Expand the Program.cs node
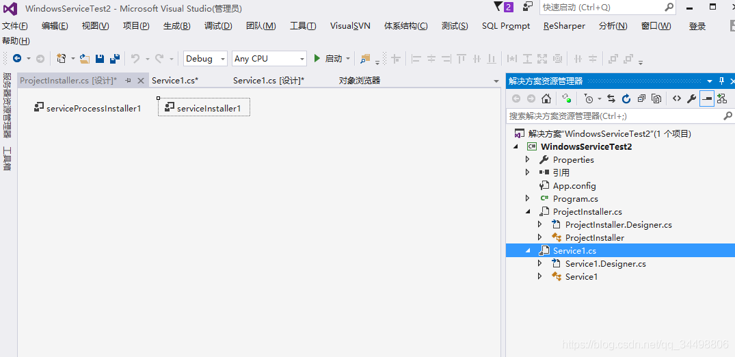The image size is (735, 357). [528, 199]
